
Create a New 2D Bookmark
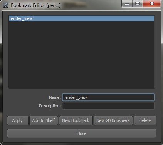click(x=113, y=120)
